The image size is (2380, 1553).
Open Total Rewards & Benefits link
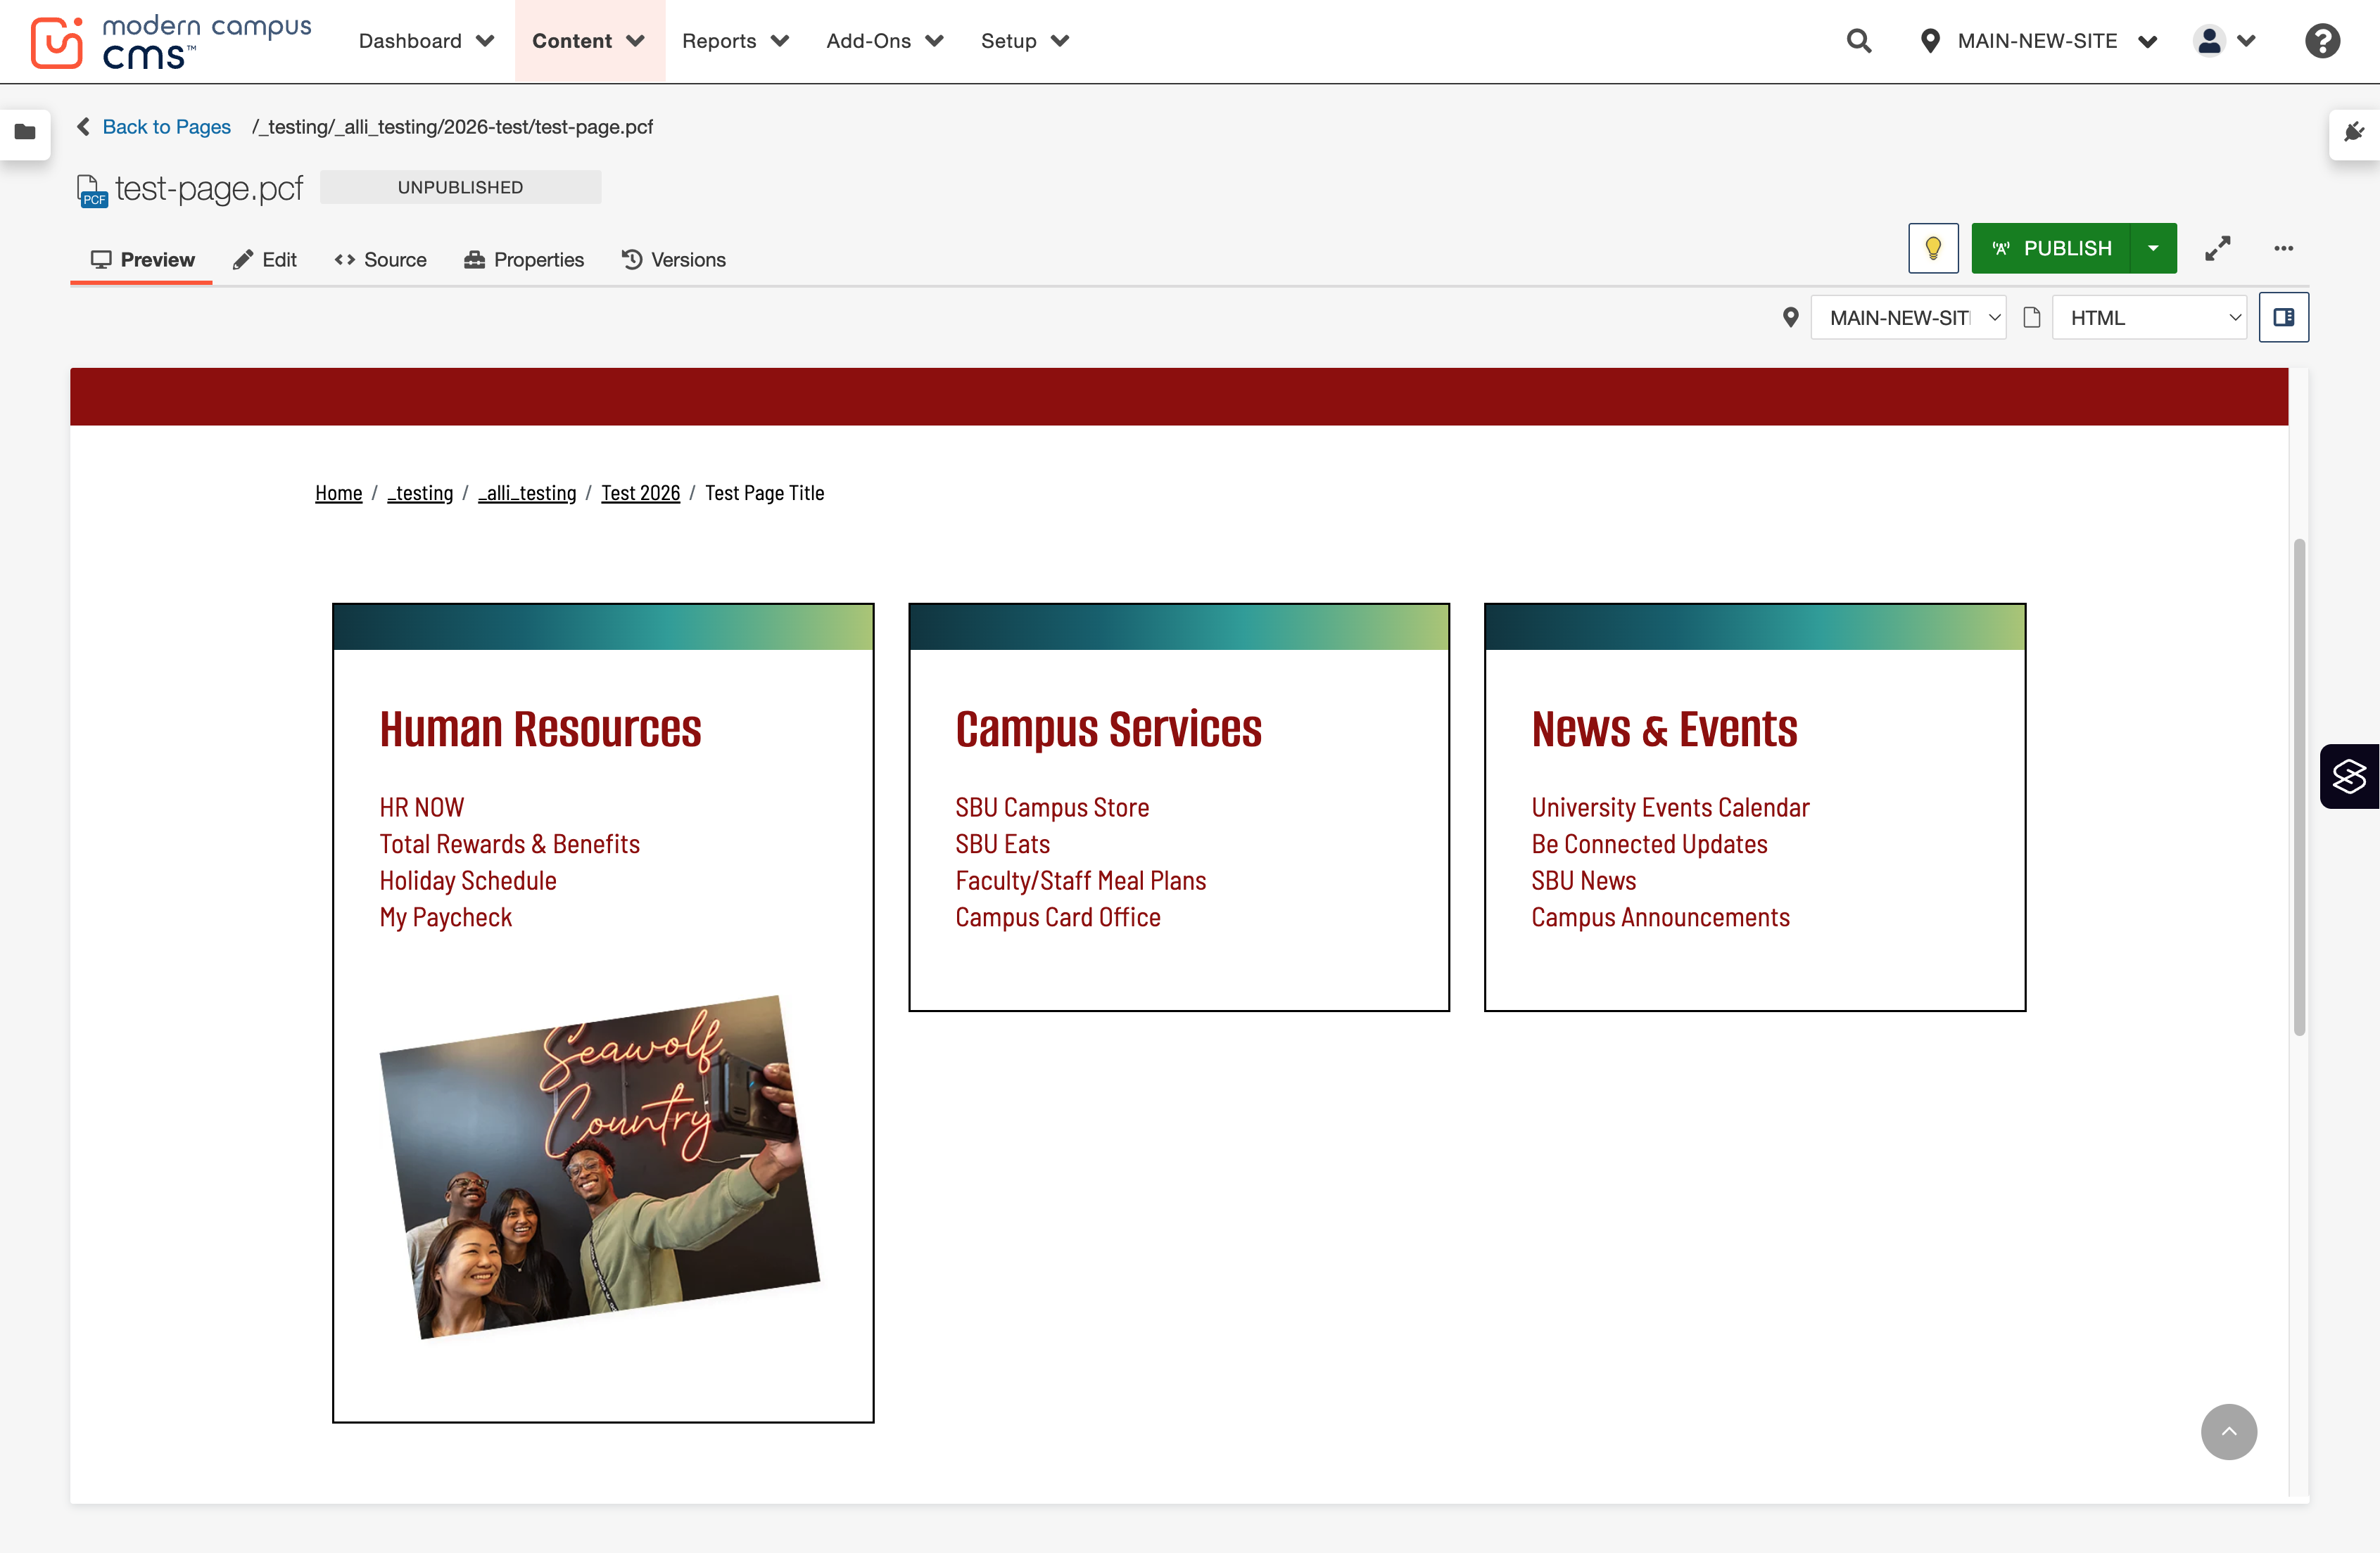click(x=509, y=845)
